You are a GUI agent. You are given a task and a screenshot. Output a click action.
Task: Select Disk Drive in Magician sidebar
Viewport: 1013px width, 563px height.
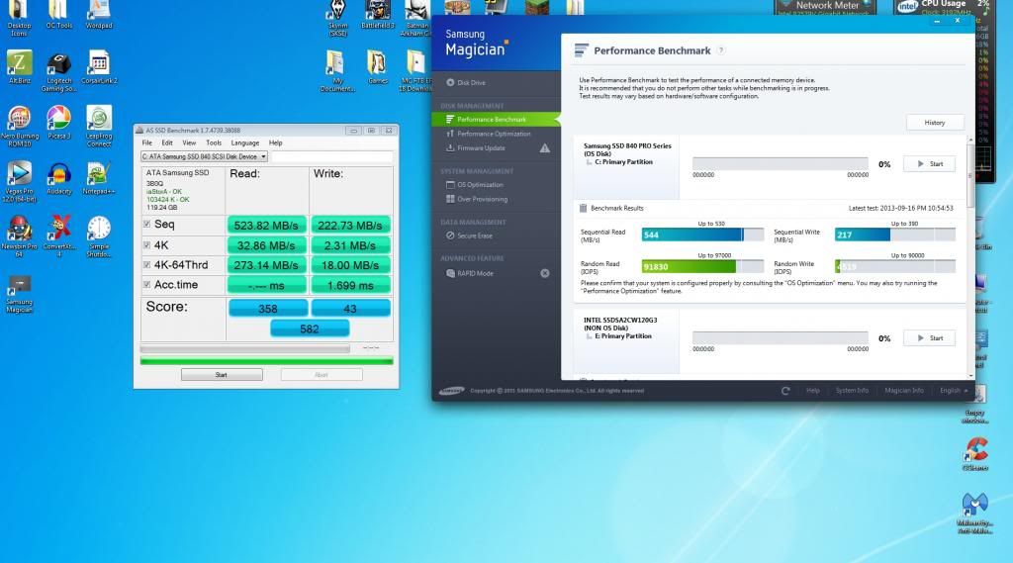(x=465, y=83)
